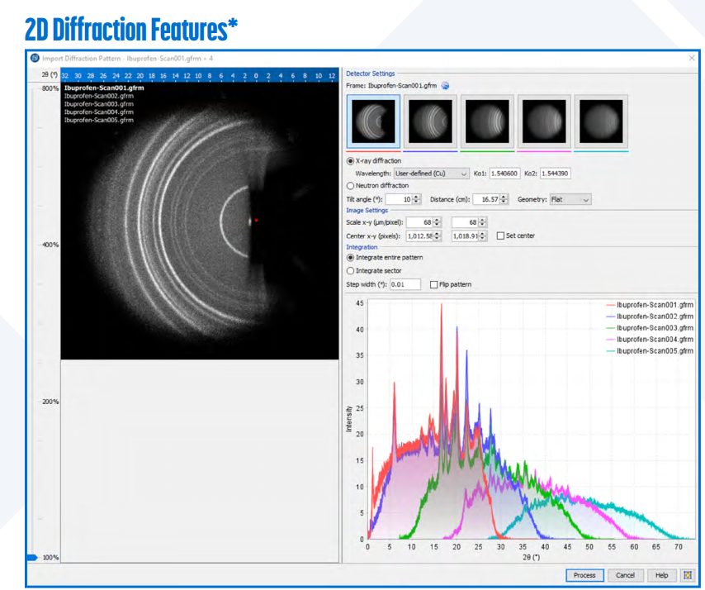
Task: Enable the Flip pattern checkbox
Action: point(434,284)
